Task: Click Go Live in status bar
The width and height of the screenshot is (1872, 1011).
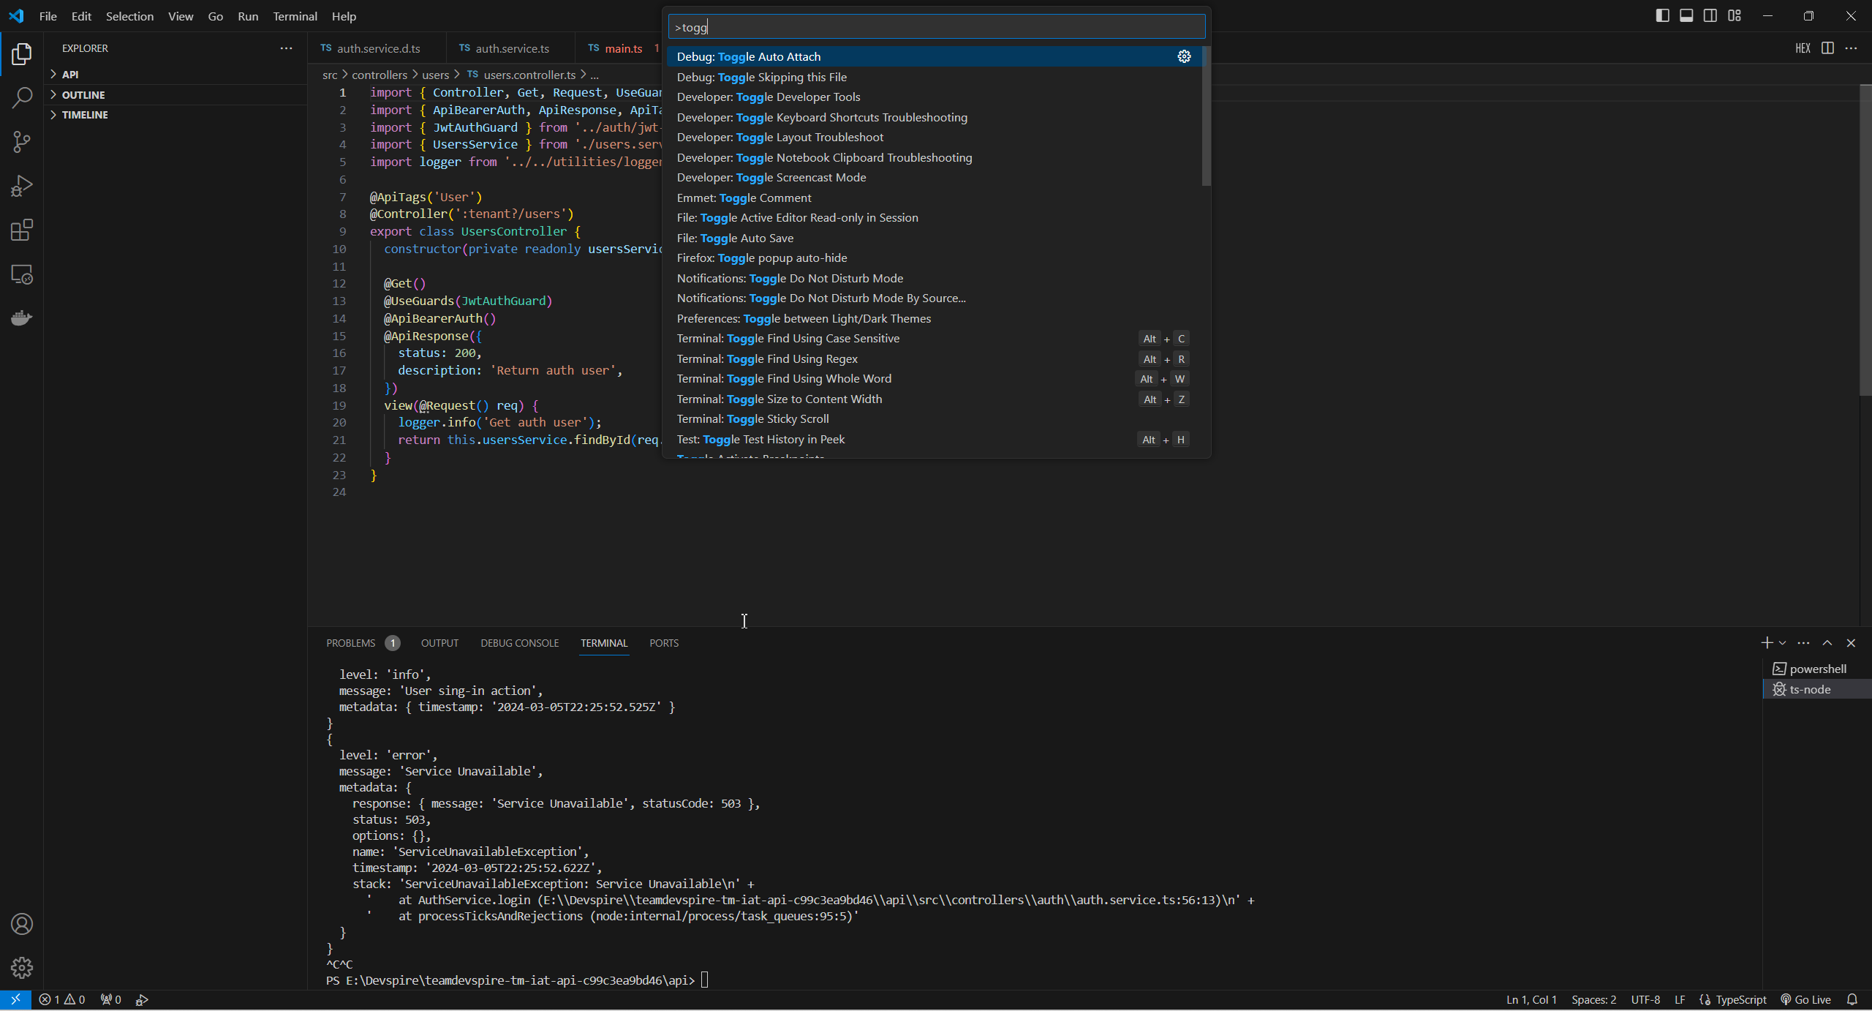Action: click(1805, 999)
